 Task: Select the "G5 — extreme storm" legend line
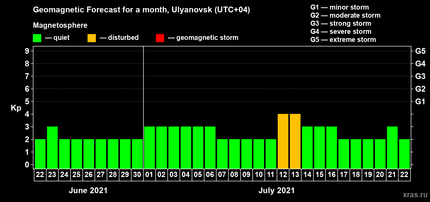click(x=343, y=40)
